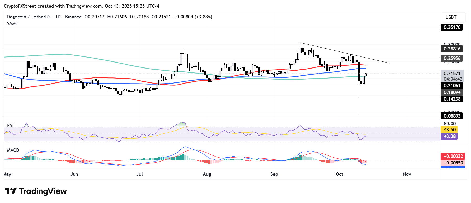Click the yellow 48.50 RSI value
471x203 pixels.
click(449, 130)
